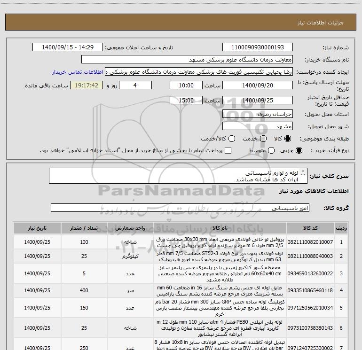
Task: Click the delivery province field خراسان رضوی
Action: click(x=258, y=114)
